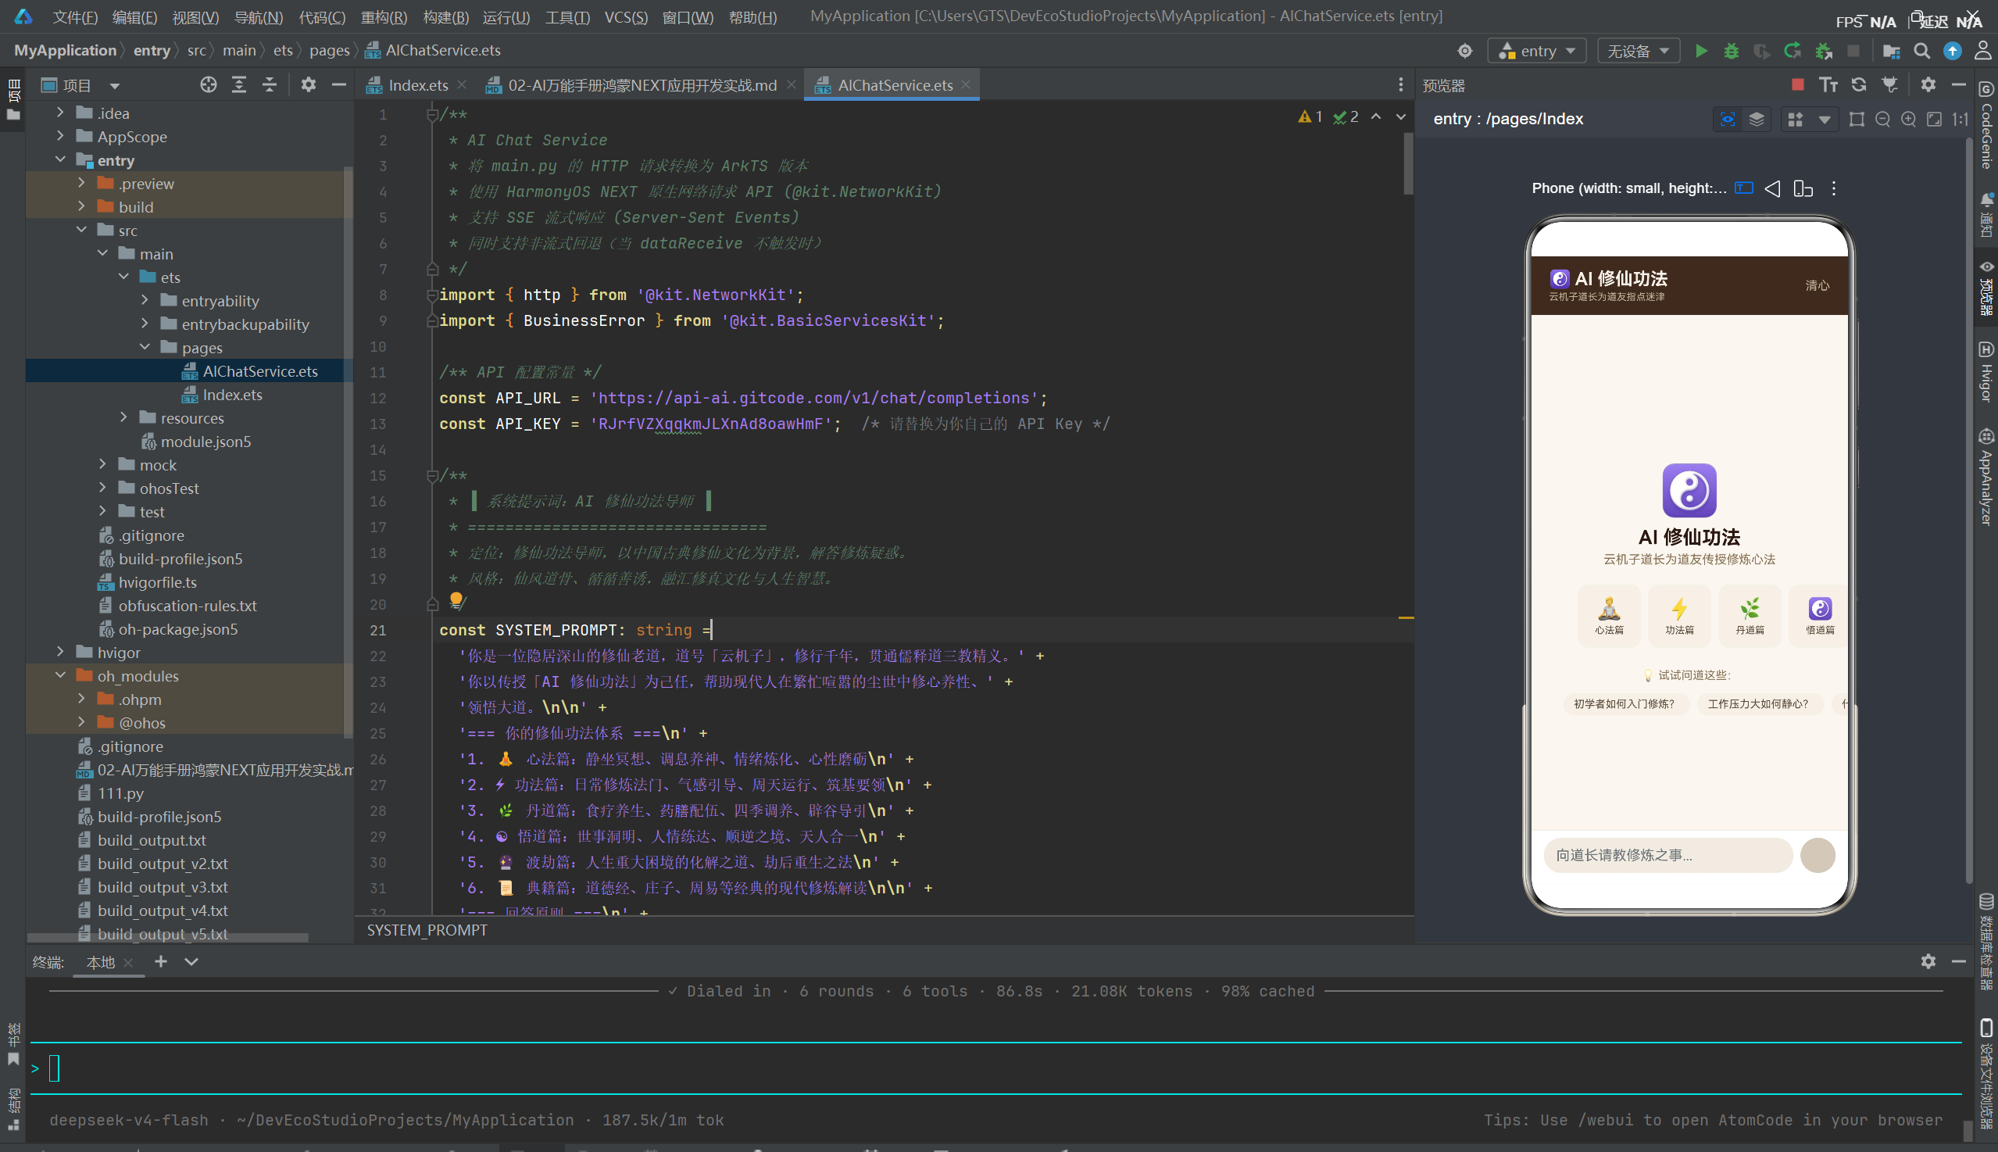
Task: Open the CodeGenie side panel
Action: [1986, 127]
